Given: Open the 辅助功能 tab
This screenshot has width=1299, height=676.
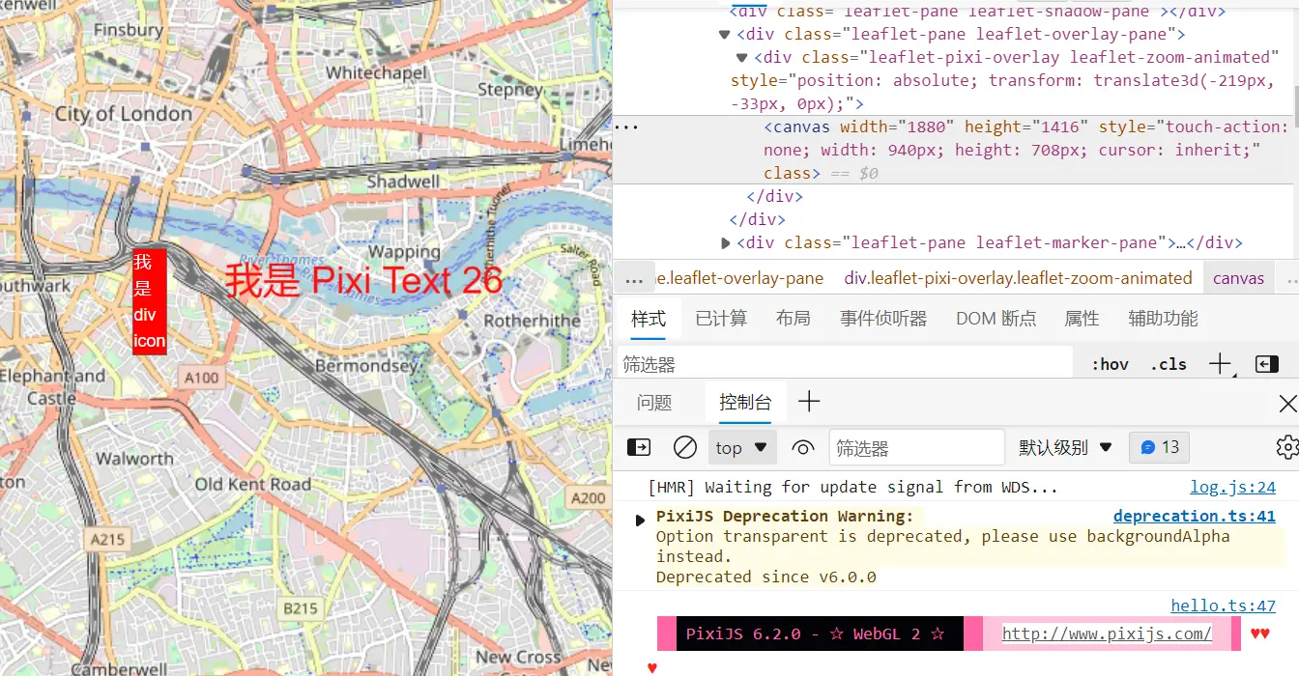Looking at the screenshot, I should click(1163, 319).
